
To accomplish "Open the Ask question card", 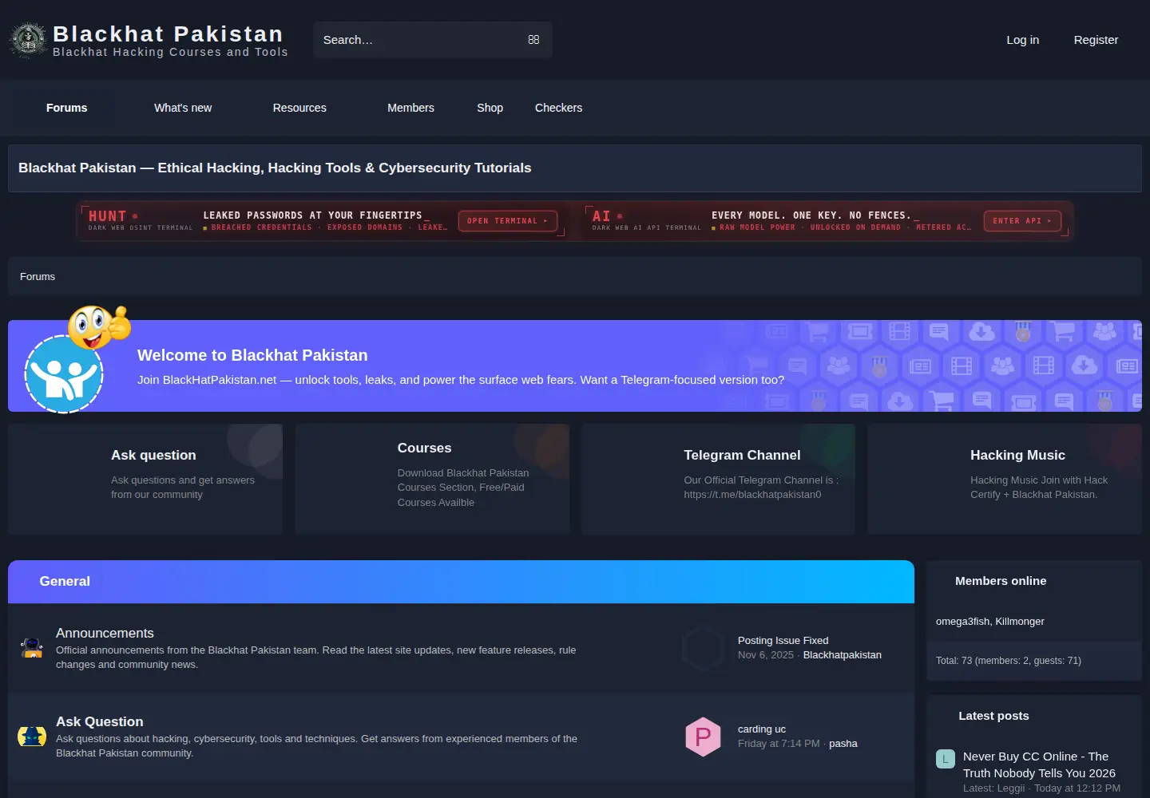I will 145,479.
